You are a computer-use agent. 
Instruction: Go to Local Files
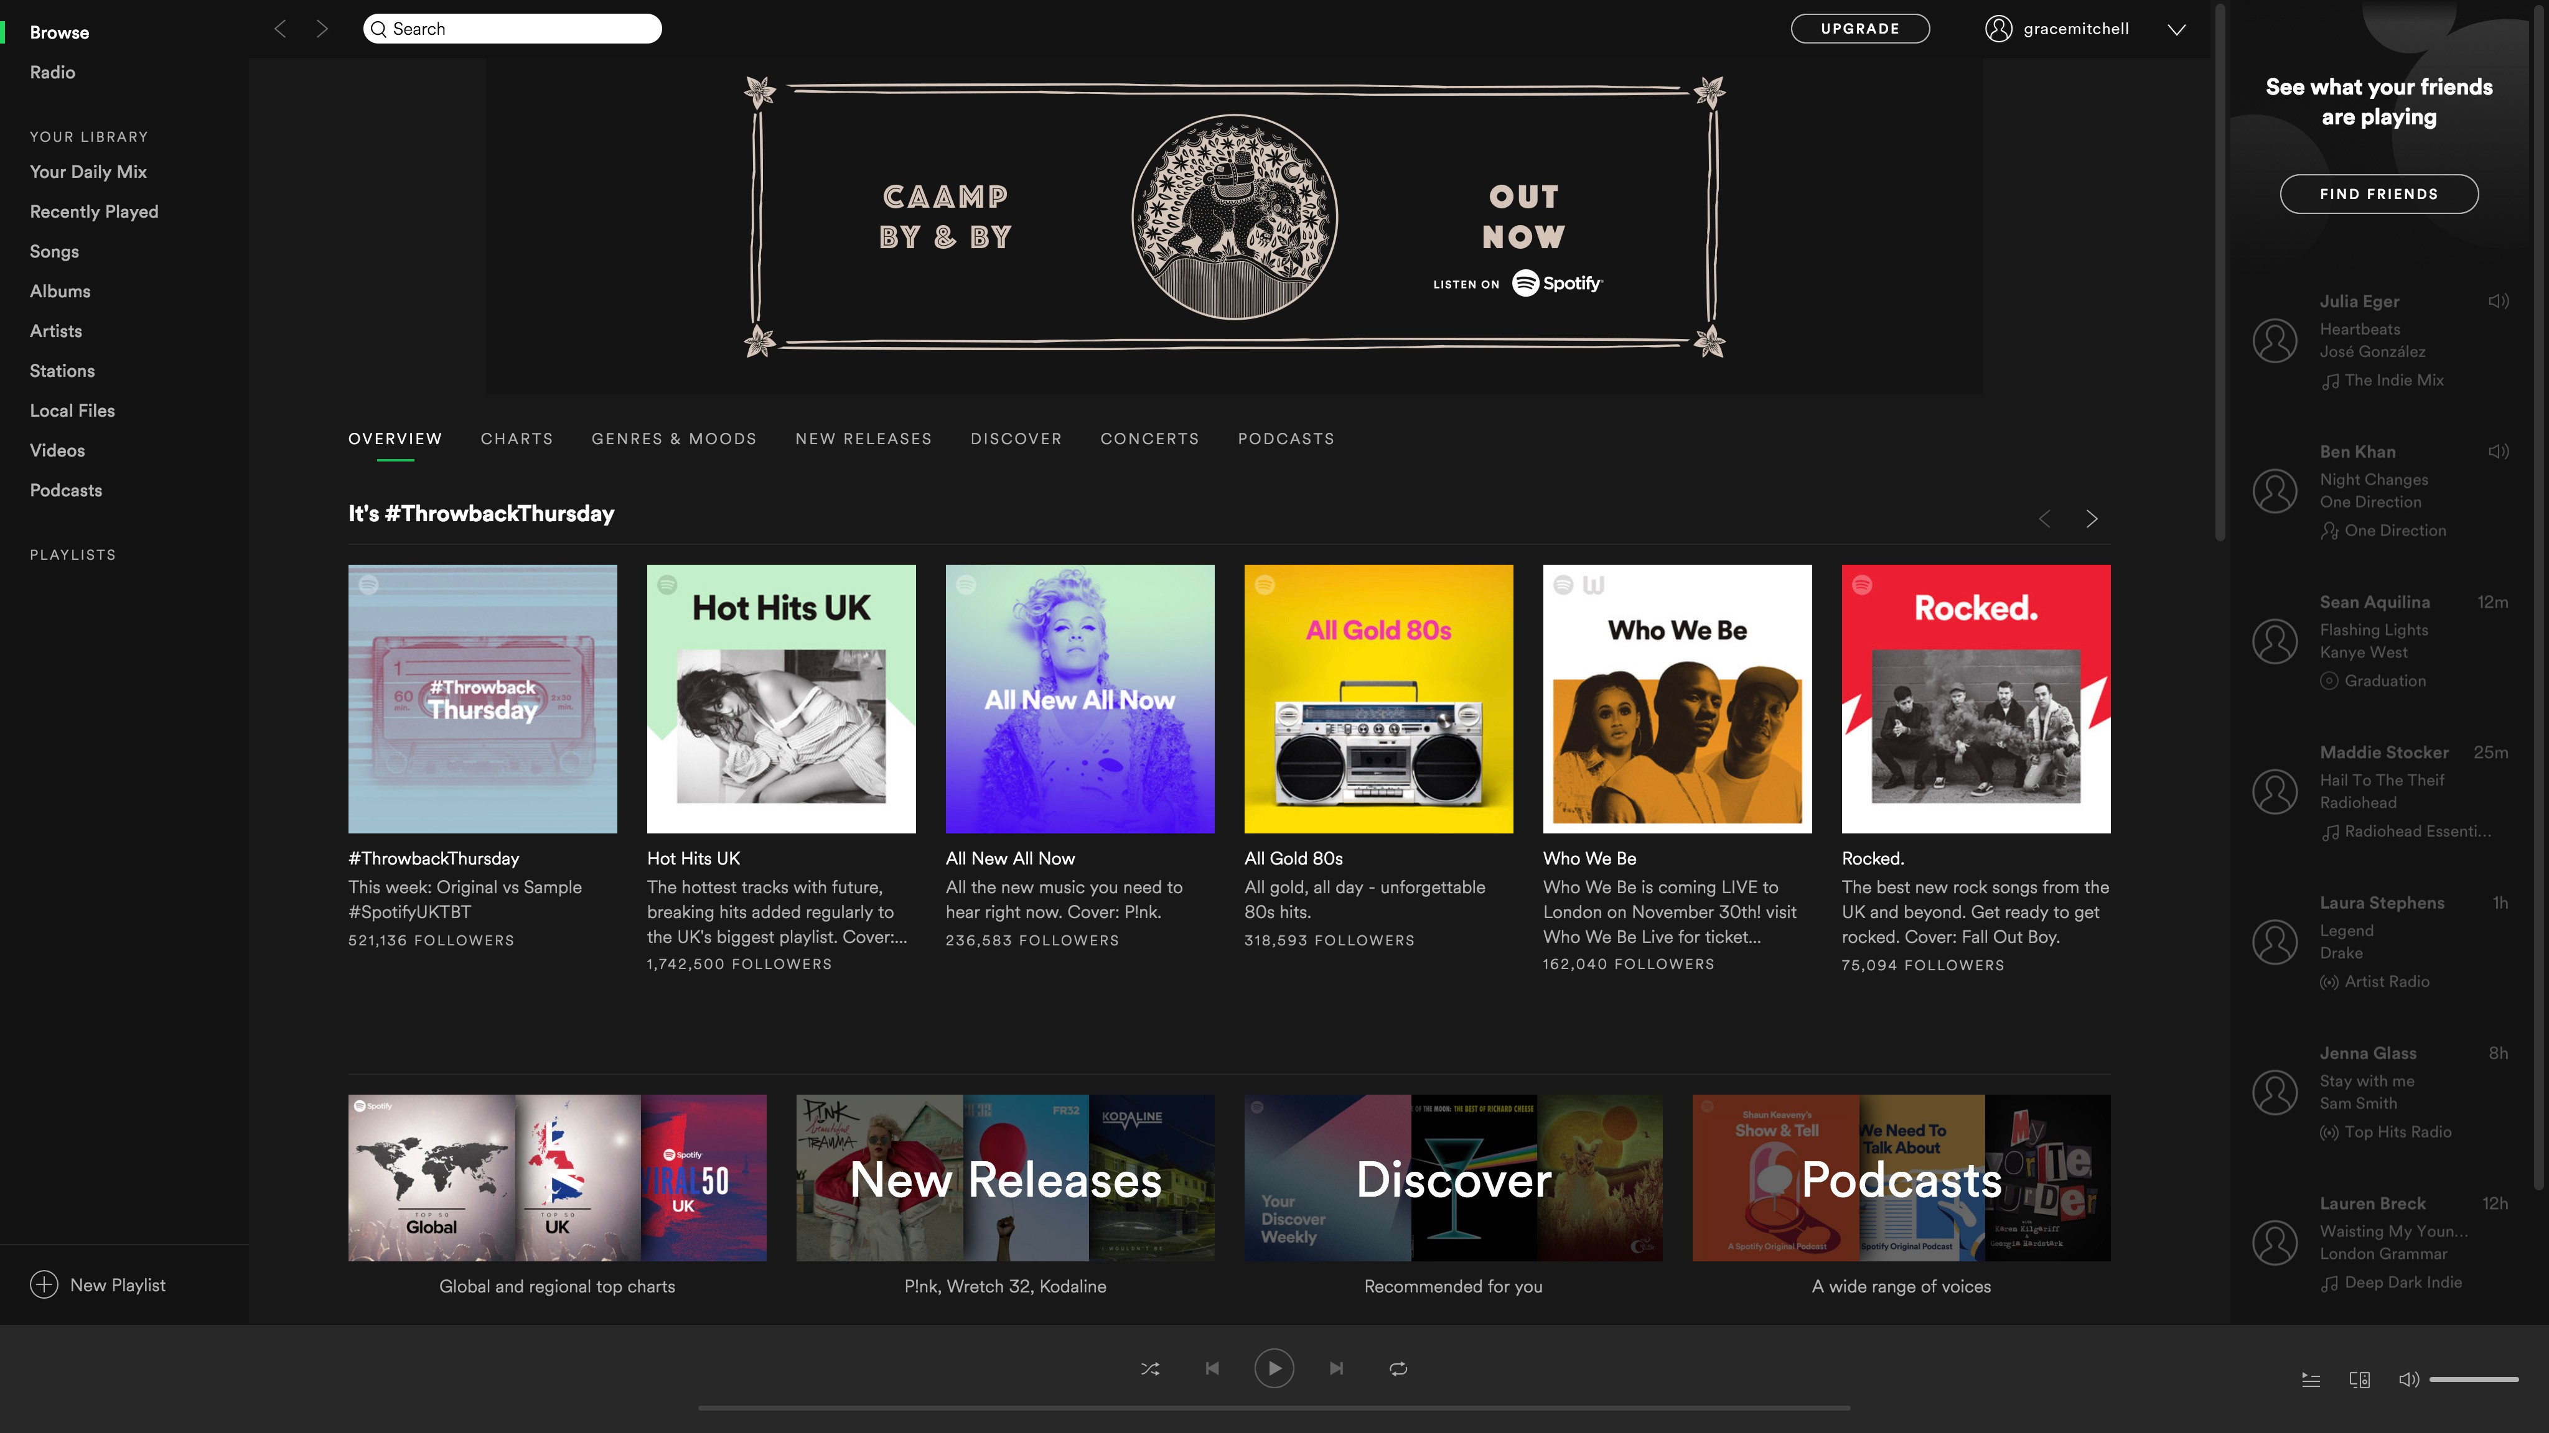72,410
